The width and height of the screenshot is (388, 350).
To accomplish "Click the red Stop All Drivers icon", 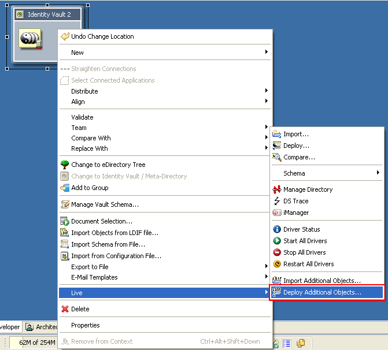I will click(x=277, y=252).
